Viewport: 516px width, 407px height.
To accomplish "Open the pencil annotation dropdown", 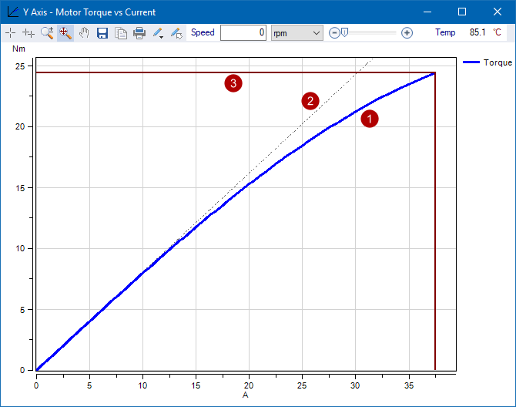I will point(159,33).
